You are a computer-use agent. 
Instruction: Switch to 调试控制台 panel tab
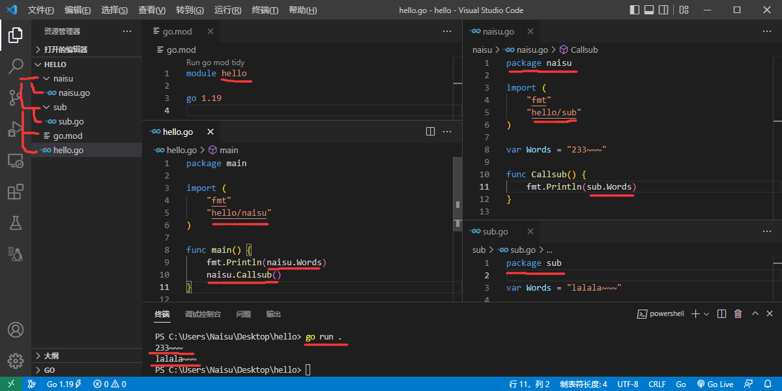[203, 314]
